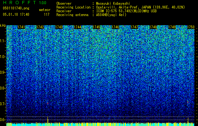
Task: Click the 1.0 kHz axis label
Action: pos(3,57)
